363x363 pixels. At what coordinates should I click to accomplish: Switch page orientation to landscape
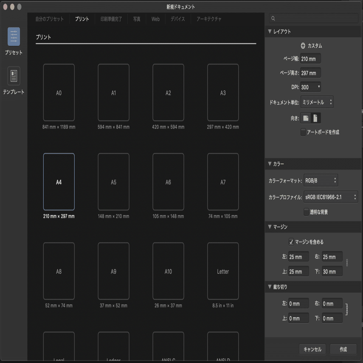tap(305, 118)
